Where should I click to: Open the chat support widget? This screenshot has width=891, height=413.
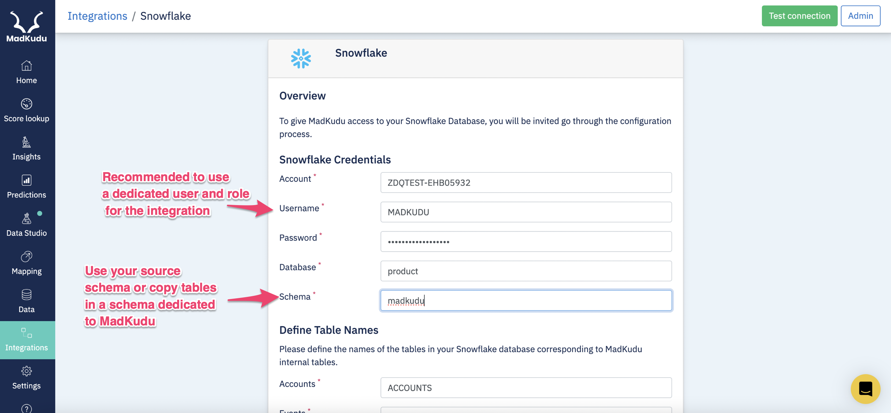click(x=865, y=389)
